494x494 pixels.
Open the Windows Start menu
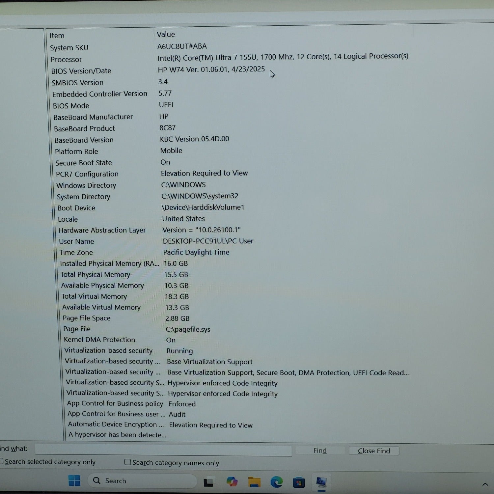coord(74,480)
